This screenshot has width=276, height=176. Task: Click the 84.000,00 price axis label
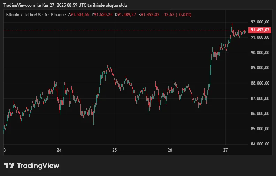(260, 144)
